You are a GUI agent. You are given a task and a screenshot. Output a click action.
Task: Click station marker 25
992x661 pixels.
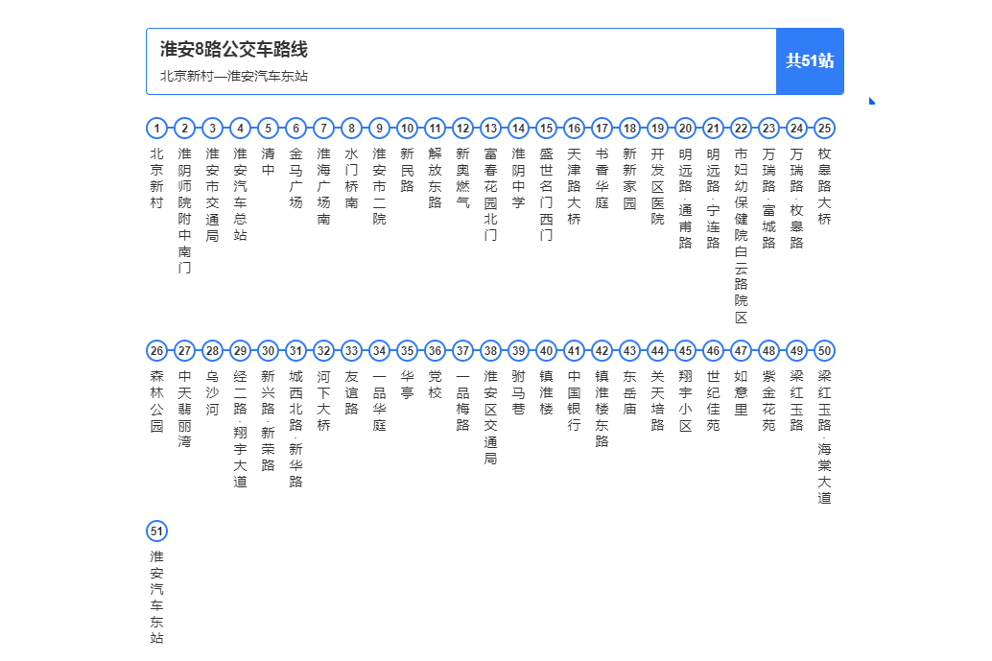pyautogui.click(x=824, y=129)
